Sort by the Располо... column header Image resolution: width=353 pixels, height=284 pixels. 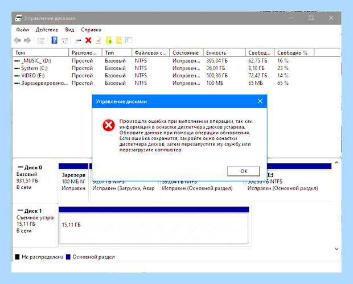[85, 53]
